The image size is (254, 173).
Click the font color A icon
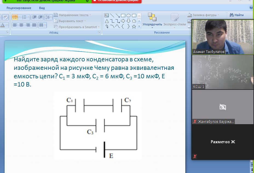[2, 25]
